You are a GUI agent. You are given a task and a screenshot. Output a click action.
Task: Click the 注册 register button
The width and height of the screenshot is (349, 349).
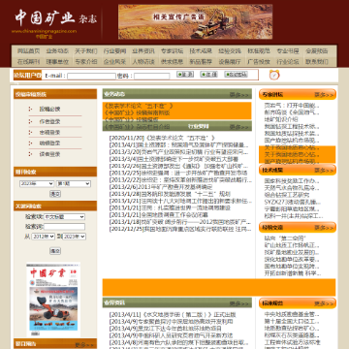point(208,75)
